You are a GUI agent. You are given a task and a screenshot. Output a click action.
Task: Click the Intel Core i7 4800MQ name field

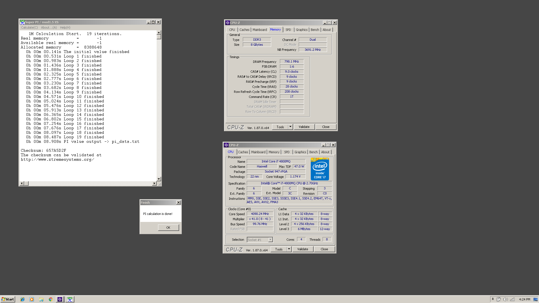click(x=276, y=162)
